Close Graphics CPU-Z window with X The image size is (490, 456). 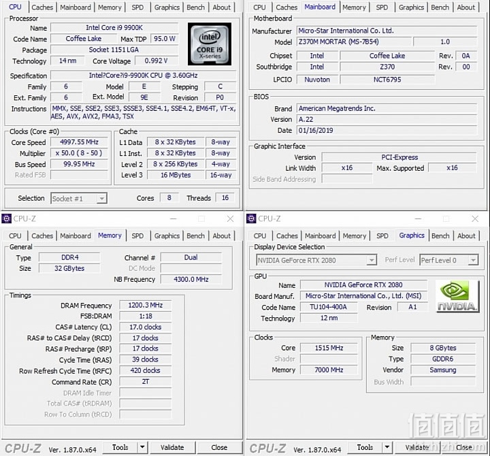click(475, 218)
